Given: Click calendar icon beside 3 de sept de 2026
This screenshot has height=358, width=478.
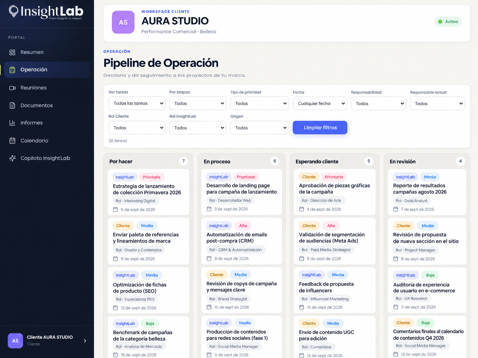Looking at the screenshot, I should [x=209, y=209].
